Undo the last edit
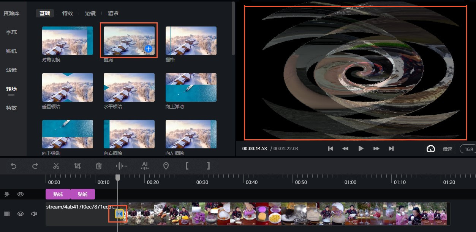The image size is (476, 232). (x=14, y=166)
